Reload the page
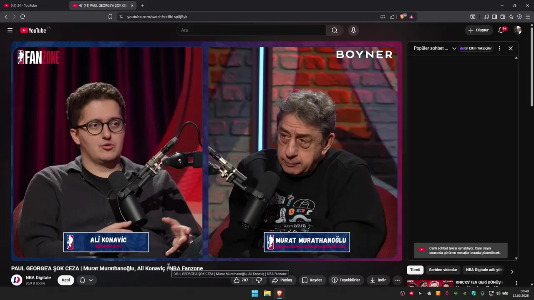 coord(23,17)
